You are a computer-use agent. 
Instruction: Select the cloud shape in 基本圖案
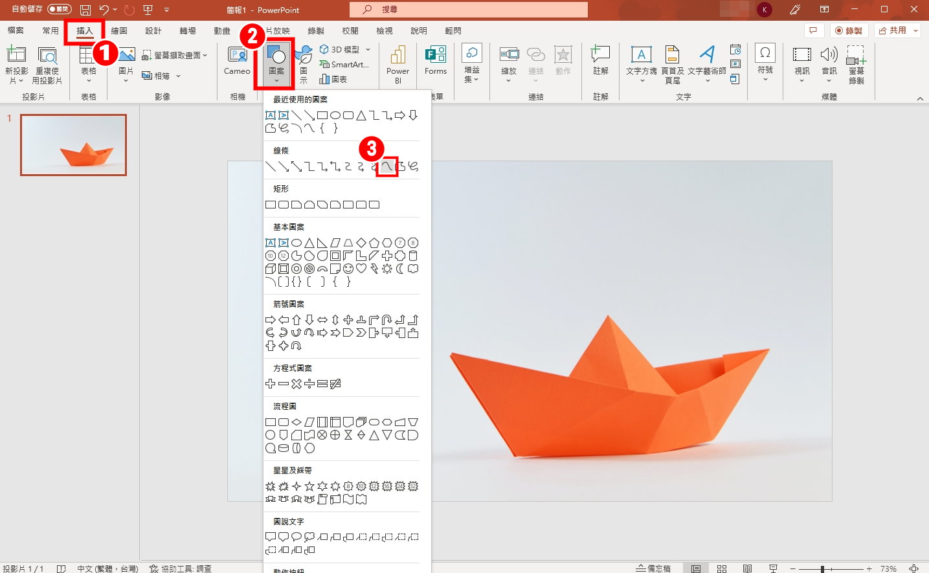pos(413,269)
